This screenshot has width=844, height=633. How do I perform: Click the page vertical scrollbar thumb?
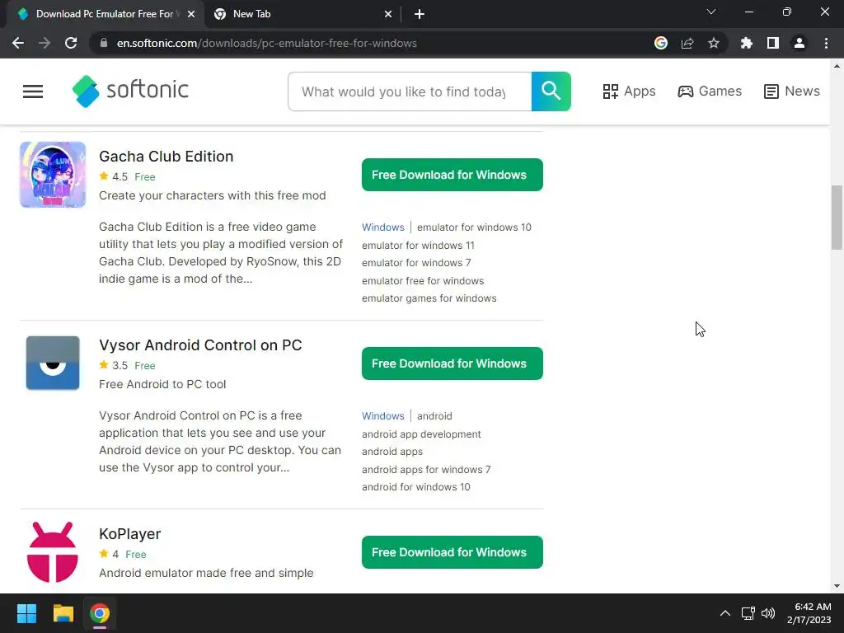(x=837, y=218)
